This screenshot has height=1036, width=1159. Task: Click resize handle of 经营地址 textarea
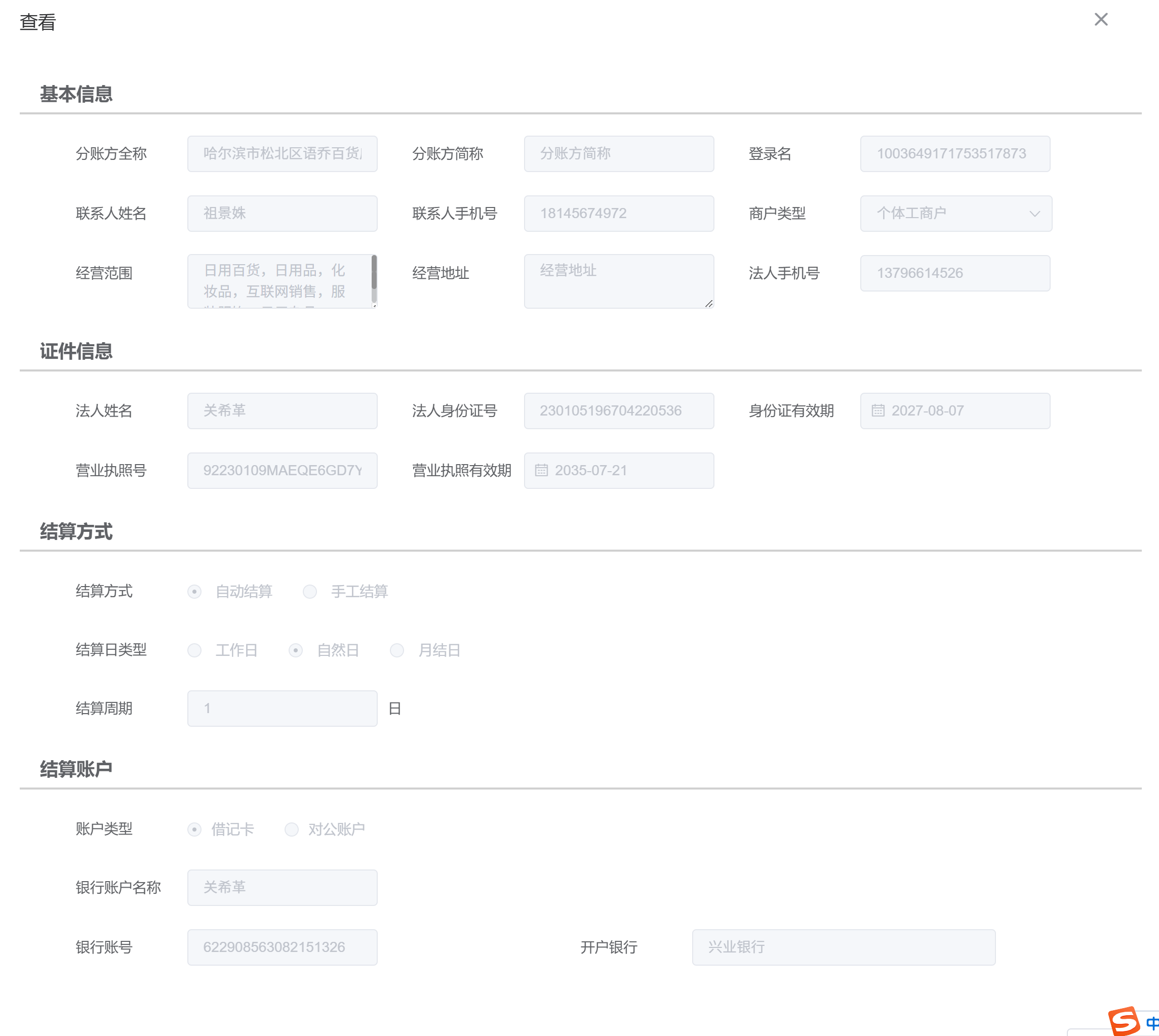click(x=708, y=303)
